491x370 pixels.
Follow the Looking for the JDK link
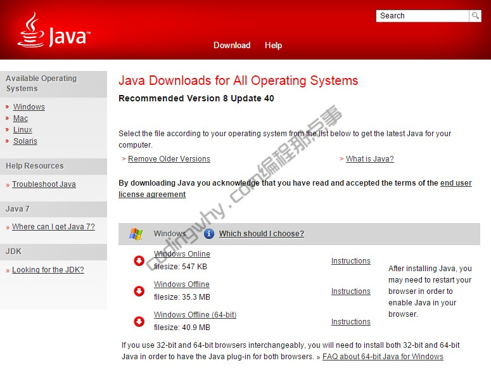pyautogui.click(x=48, y=270)
